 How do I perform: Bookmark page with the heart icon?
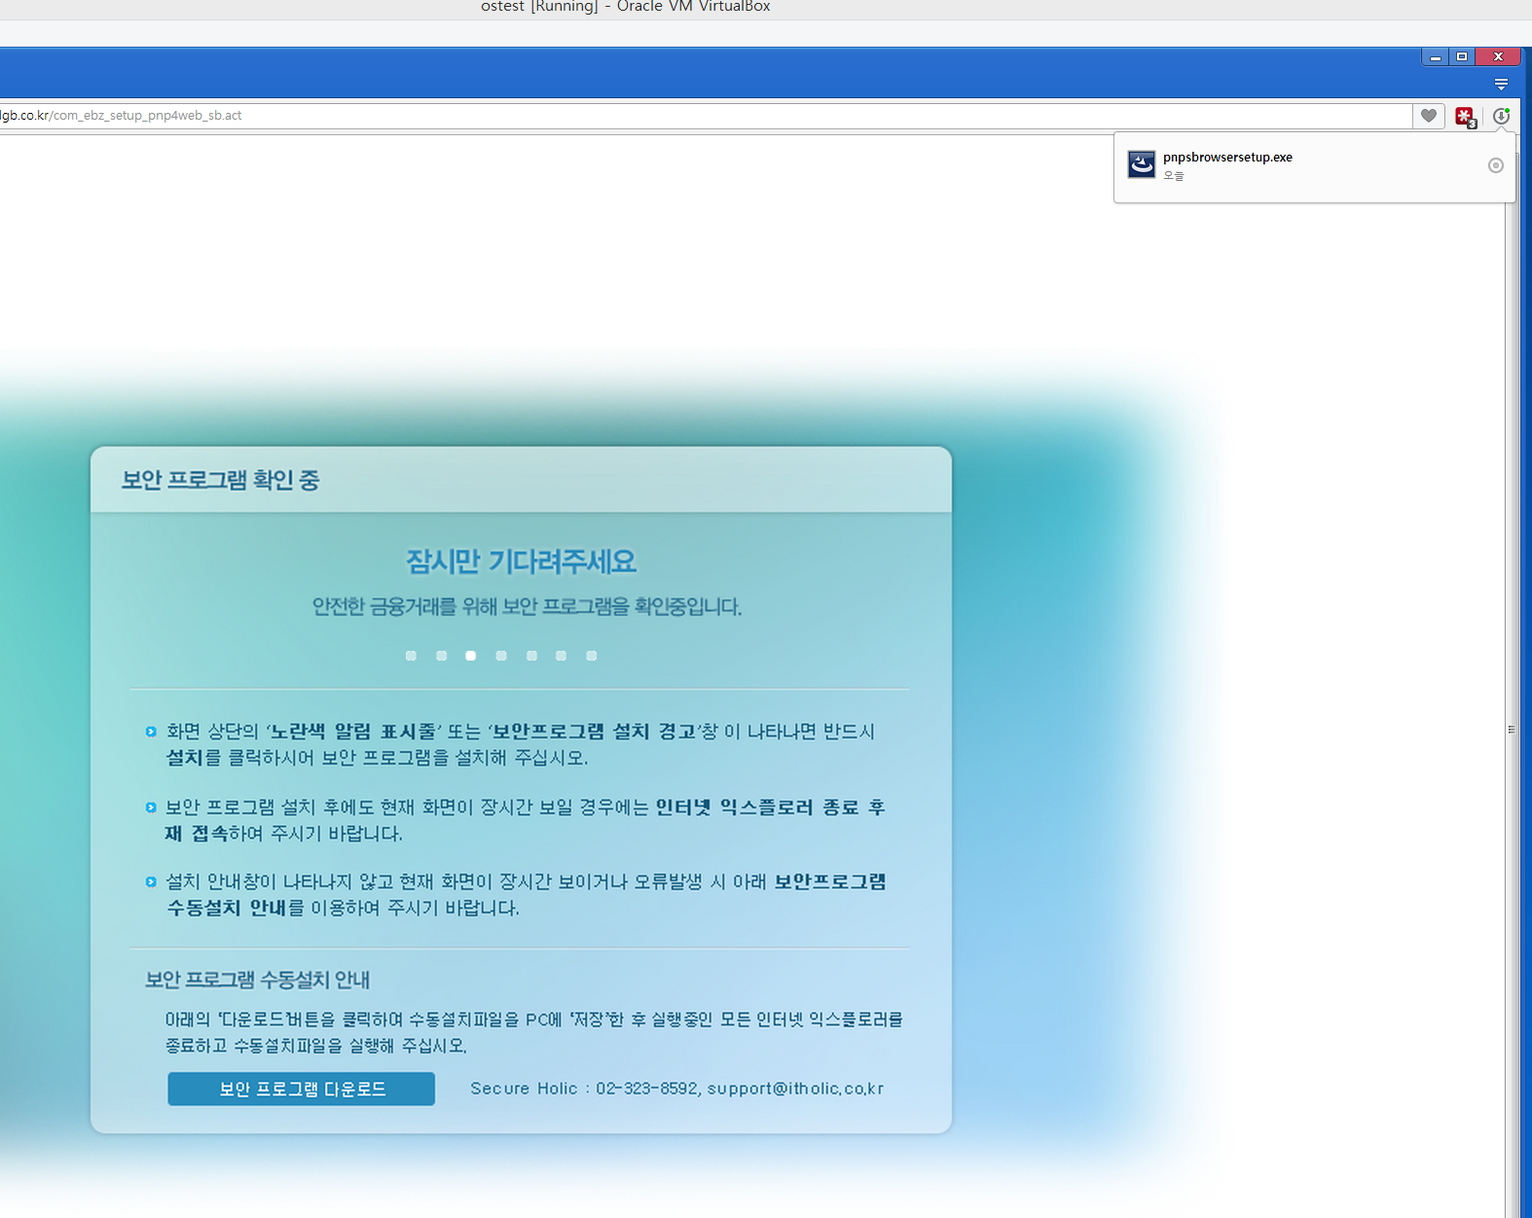[1428, 116]
